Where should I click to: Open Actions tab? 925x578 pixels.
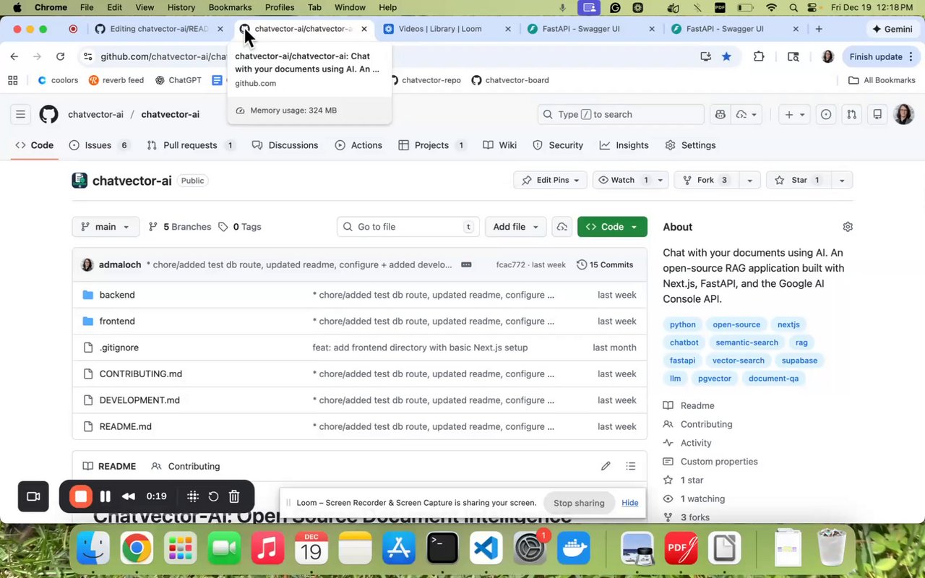[358, 145]
